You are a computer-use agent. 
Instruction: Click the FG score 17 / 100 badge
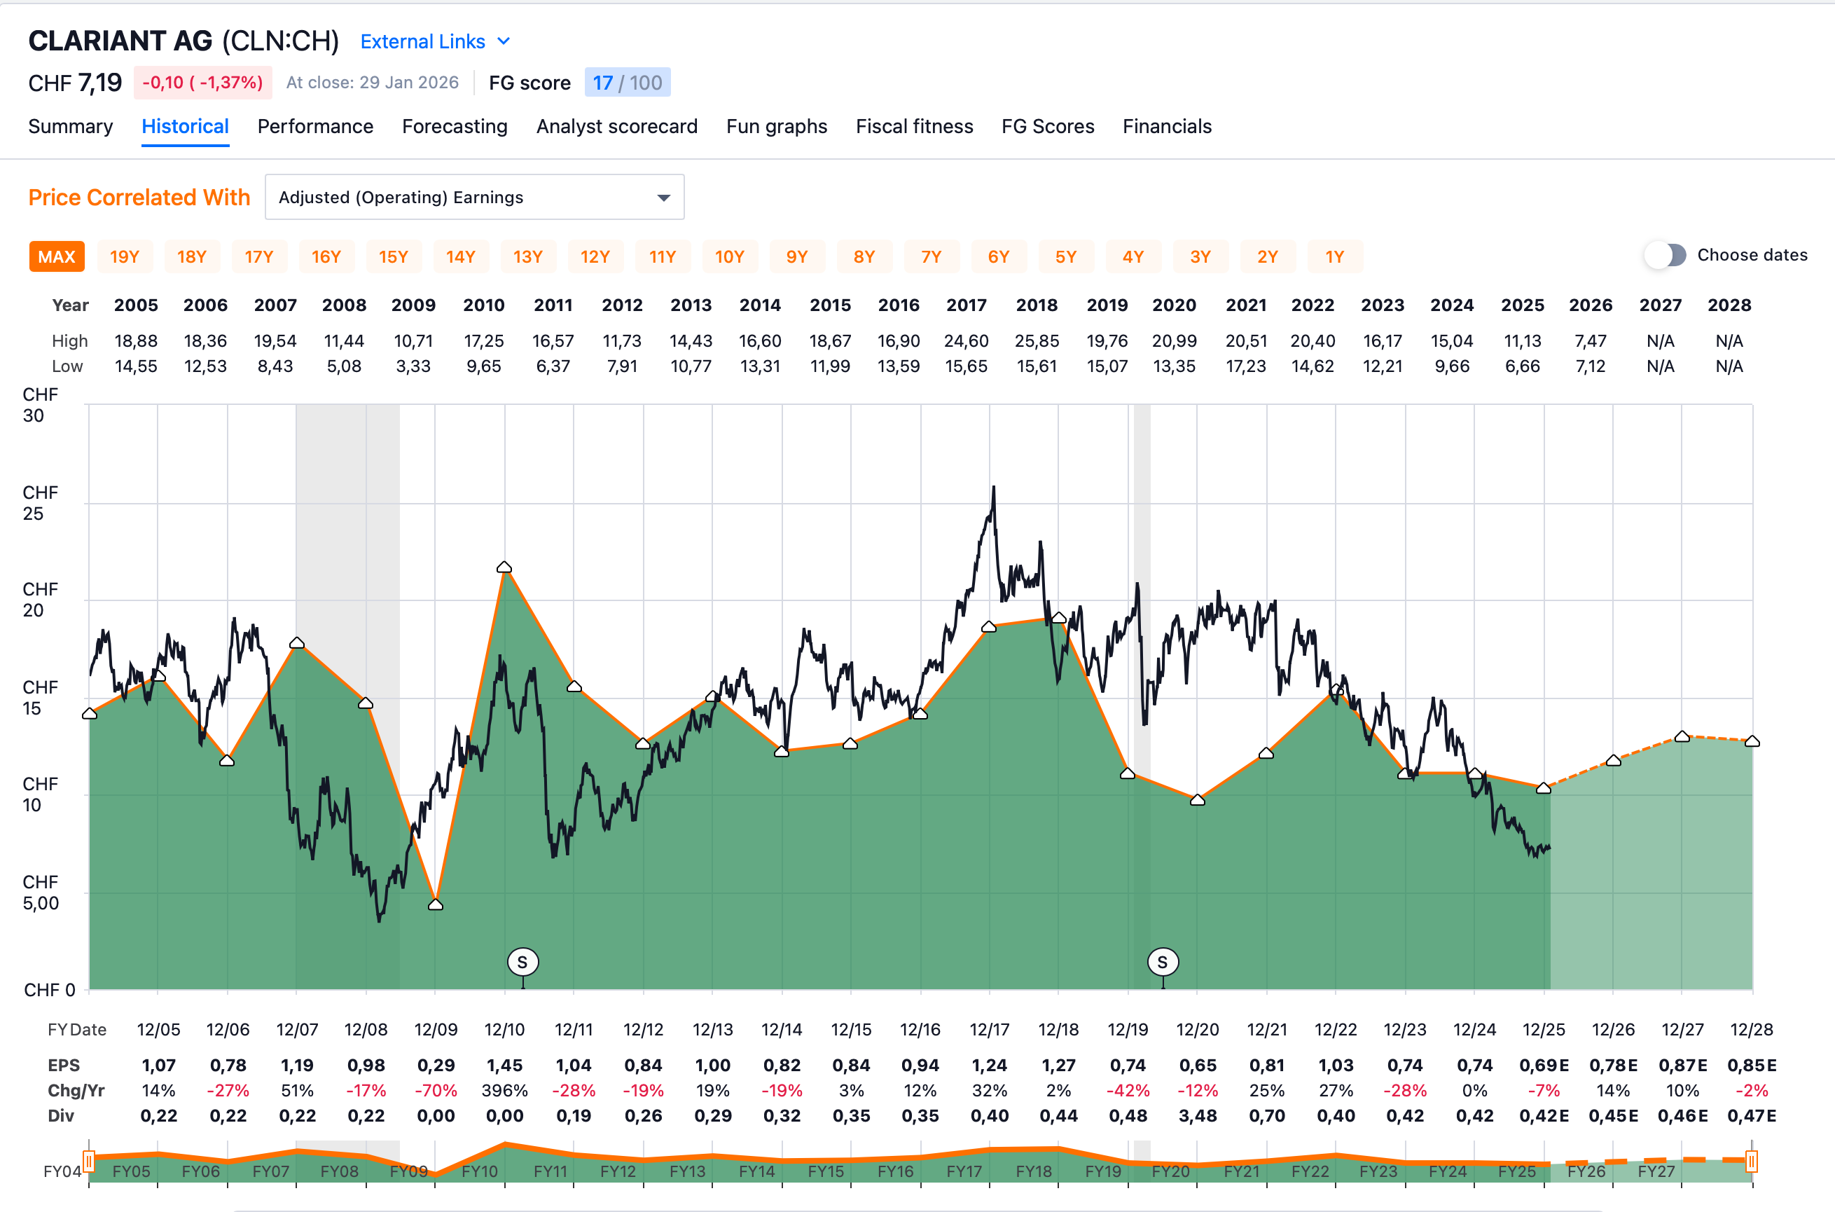coord(627,83)
